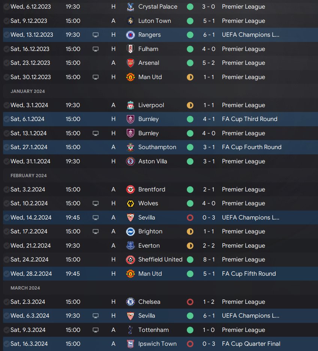The height and width of the screenshot is (351, 318).
Task: Click the red loss indicator for Chelsea match
Action: [190, 302]
